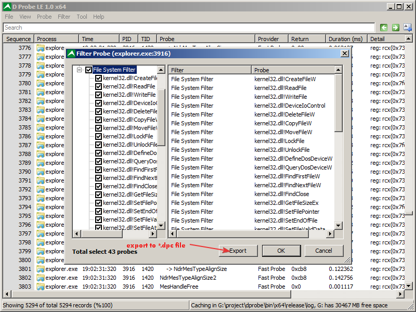The image size is (416, 312).
Task: Click the toolbar icon right of arrows
Action: pyautogui.click(x=408, y=27)
